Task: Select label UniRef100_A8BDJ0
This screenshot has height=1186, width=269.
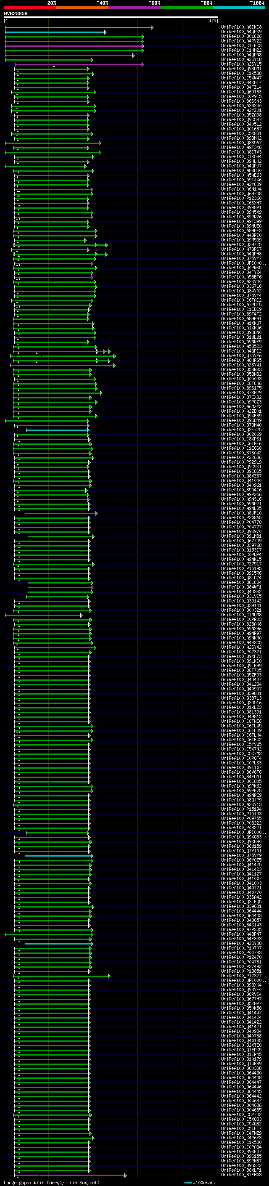Action: pyautogui.click(x=241, y=170)
